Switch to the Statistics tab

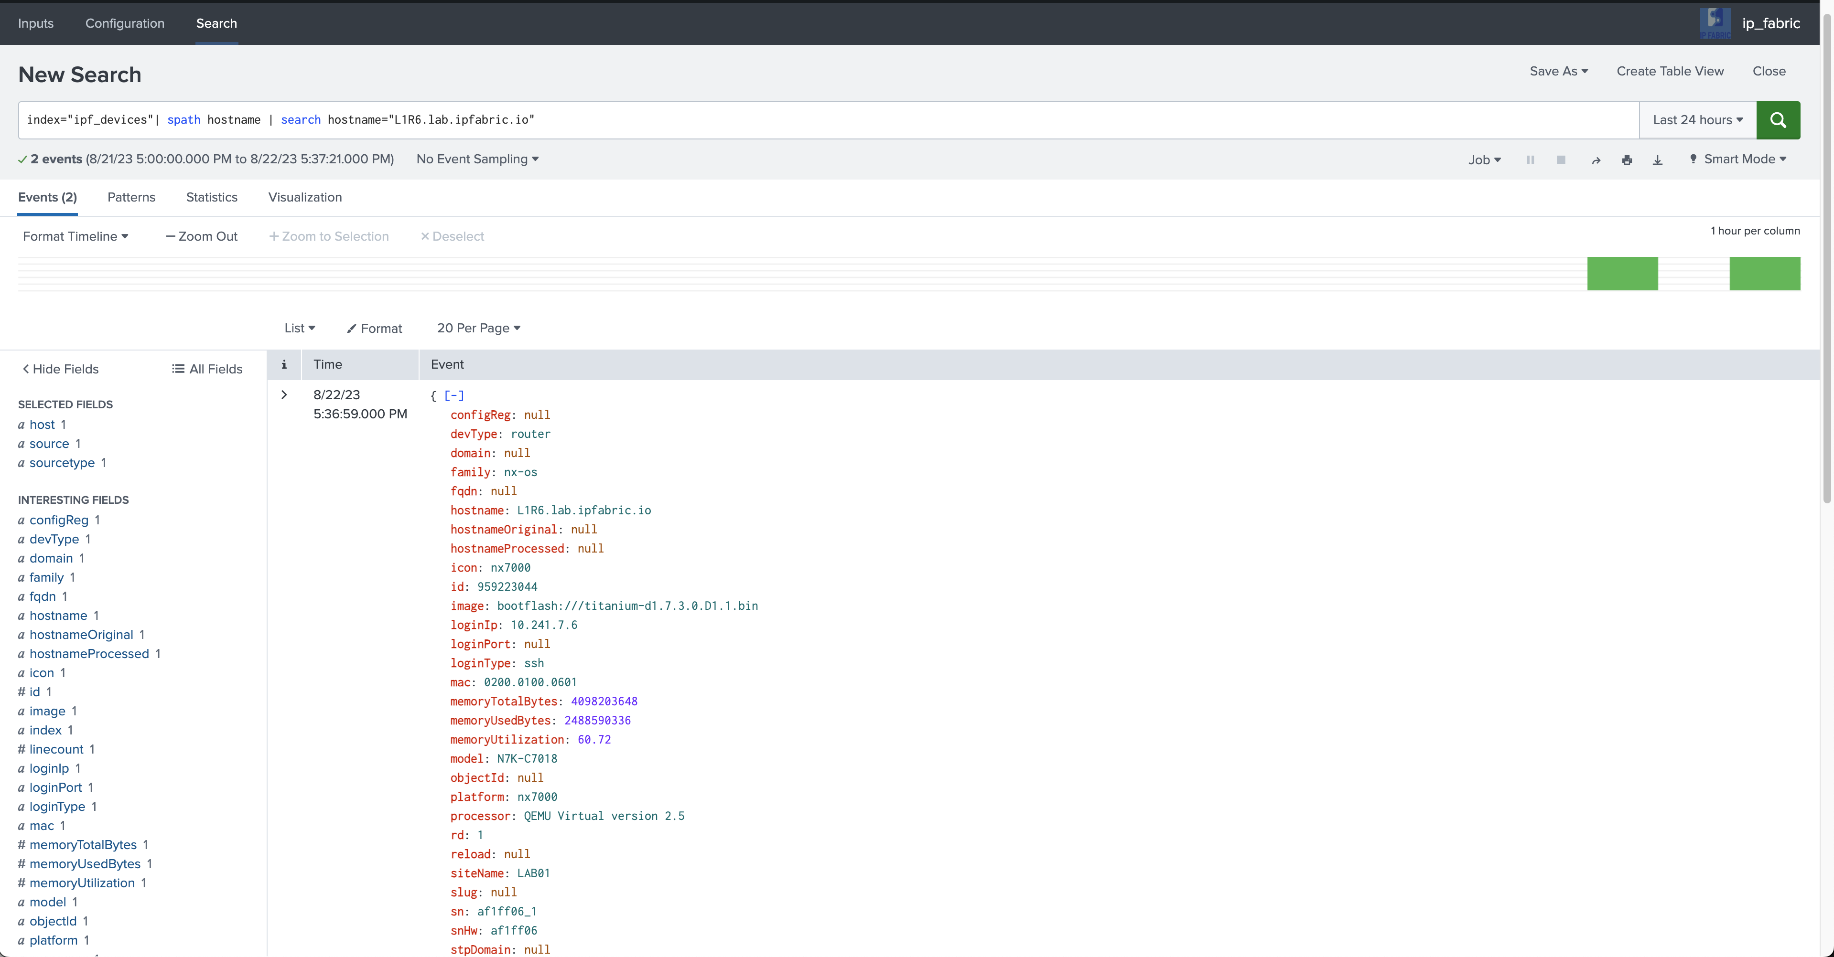coord(212,197)
